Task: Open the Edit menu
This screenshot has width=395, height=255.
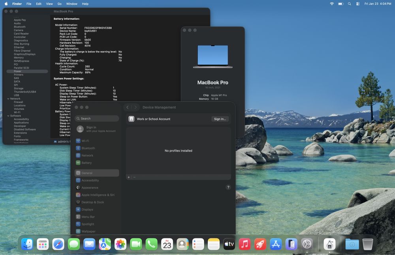Action: [39, 4]
